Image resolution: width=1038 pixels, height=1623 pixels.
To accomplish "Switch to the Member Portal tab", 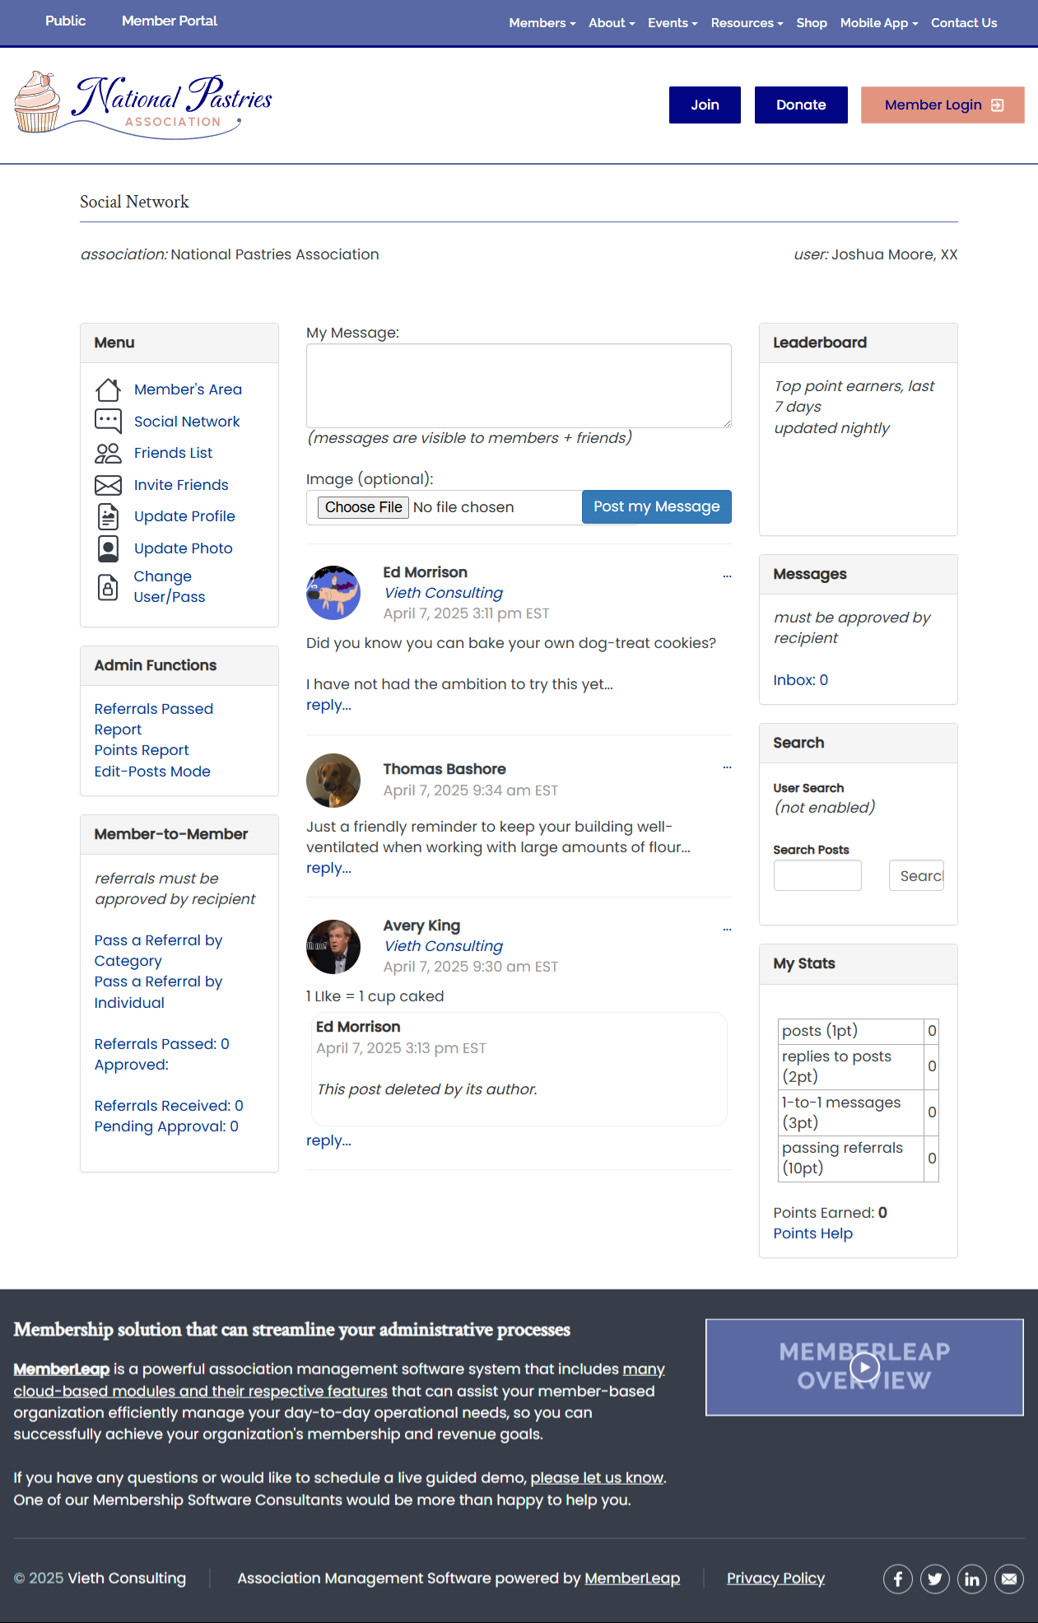I will click(170, 21).
